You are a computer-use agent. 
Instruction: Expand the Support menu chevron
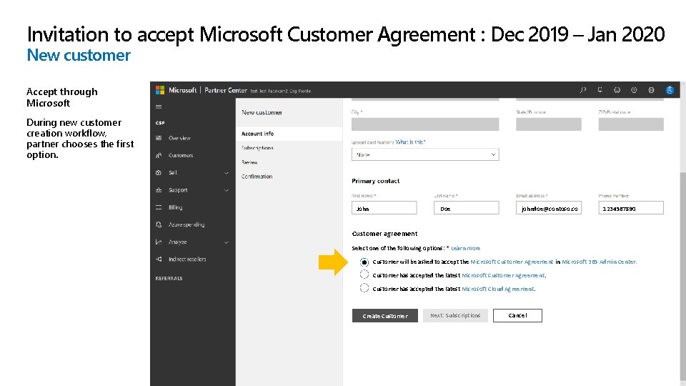click(227, 190)
